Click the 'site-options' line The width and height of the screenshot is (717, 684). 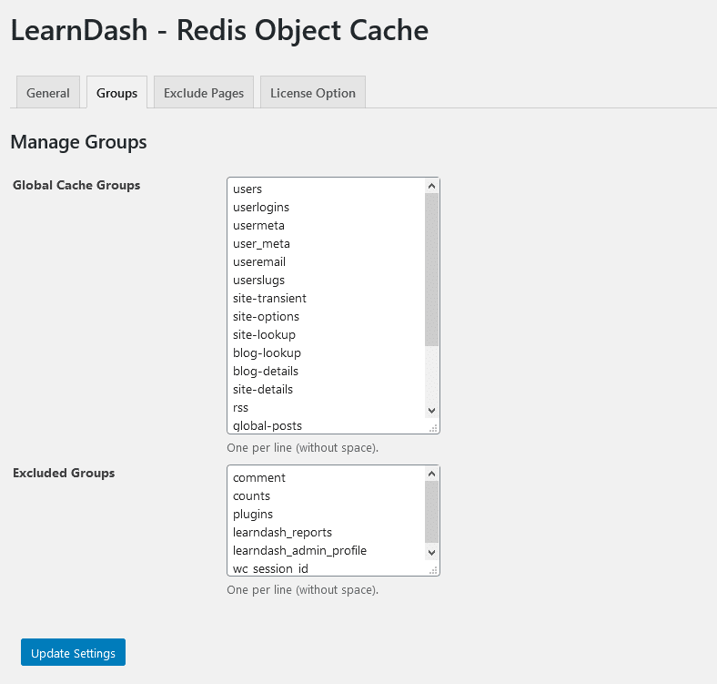coord(266,316)
